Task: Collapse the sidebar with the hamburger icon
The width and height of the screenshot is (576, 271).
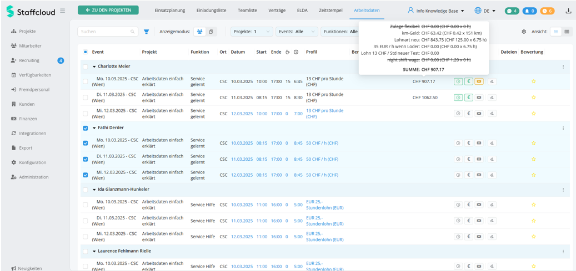Action: point(62,11)
